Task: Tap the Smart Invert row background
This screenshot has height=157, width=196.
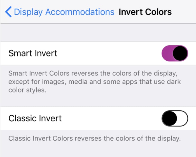Action: [x=98, y=53]
